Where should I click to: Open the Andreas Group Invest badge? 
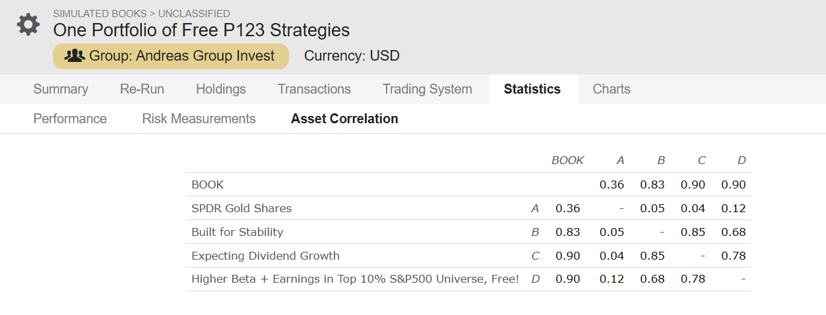171,56
